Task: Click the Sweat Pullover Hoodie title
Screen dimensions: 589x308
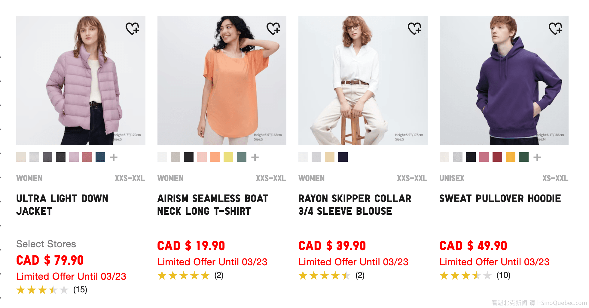Action: click(x=500, y=199)
